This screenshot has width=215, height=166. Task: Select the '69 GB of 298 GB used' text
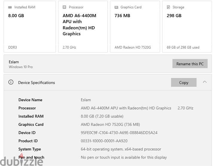[183, 47]
